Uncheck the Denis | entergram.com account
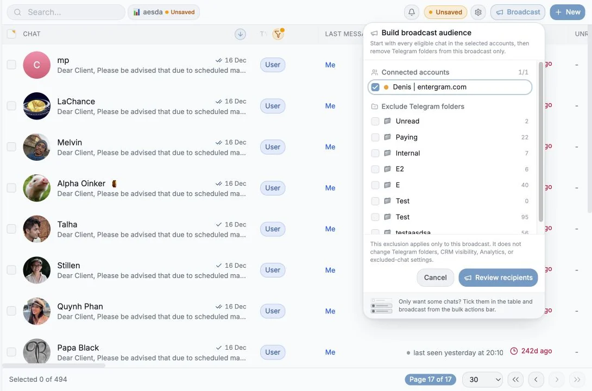592x391 pixels. coord(375,87)
